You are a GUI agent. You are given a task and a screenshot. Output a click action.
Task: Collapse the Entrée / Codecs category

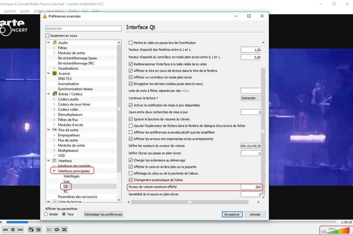[x=49, y=94]
